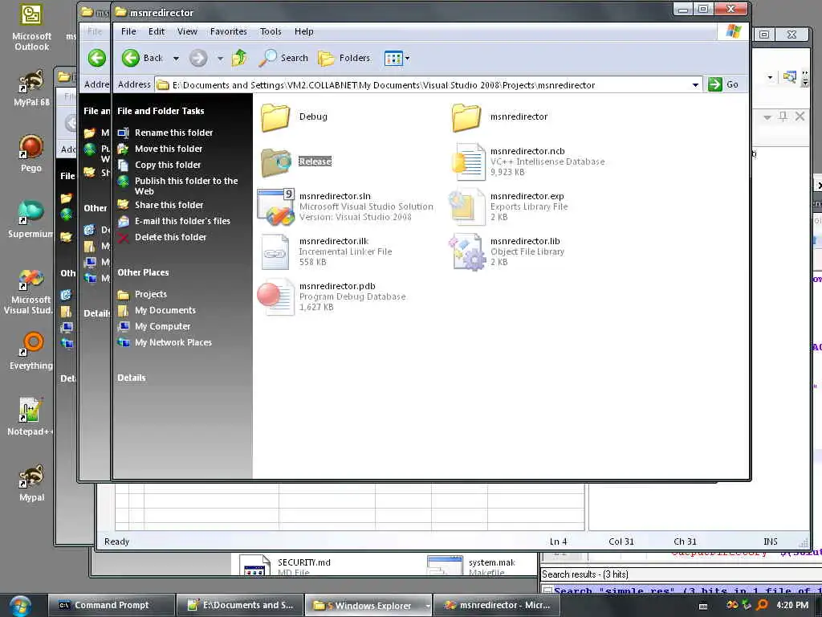Click the orange search tray icon
This screenshot has width=822, height=617.
click(x=762, y=605)
